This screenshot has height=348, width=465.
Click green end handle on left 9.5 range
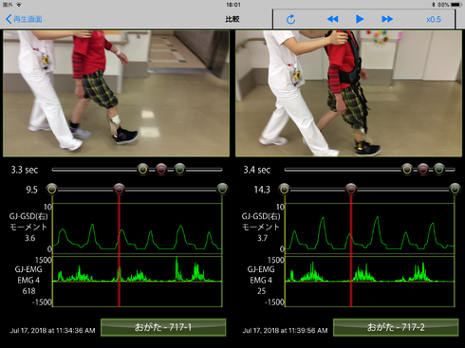point(222,190)
